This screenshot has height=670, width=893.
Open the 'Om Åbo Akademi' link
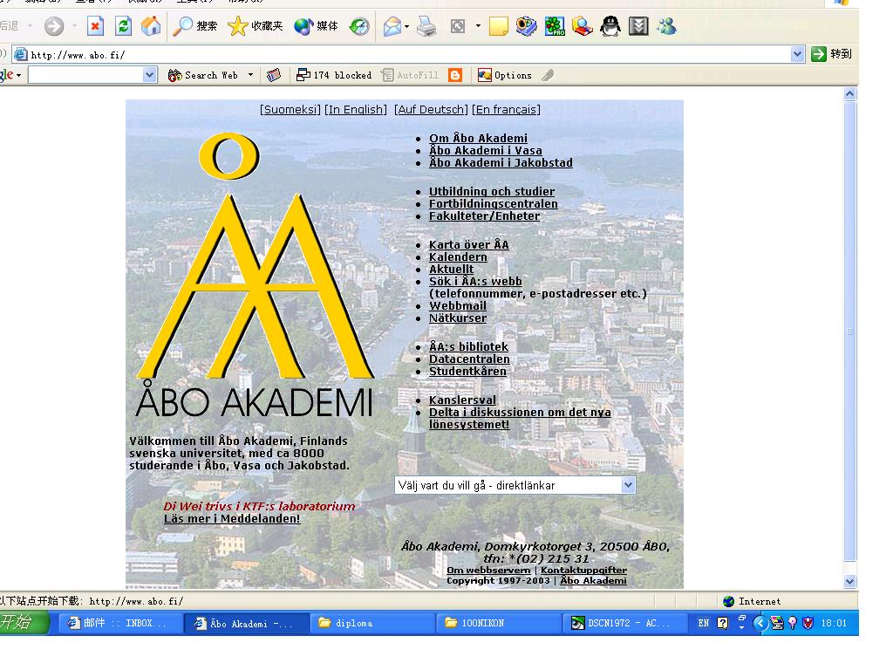pos(478,138)
